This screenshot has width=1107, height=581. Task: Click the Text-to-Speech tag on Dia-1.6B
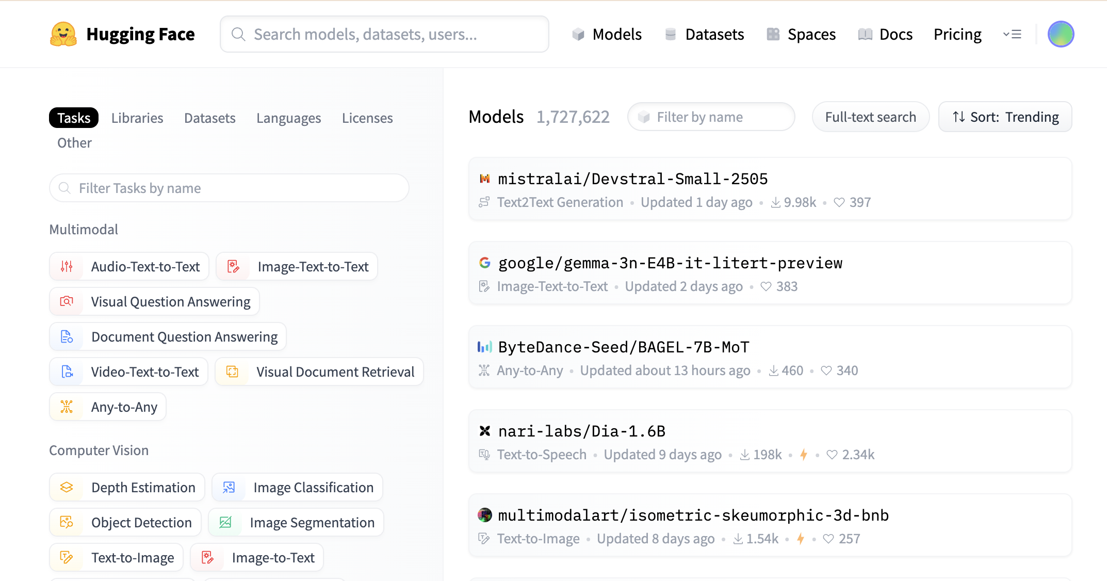542,455
